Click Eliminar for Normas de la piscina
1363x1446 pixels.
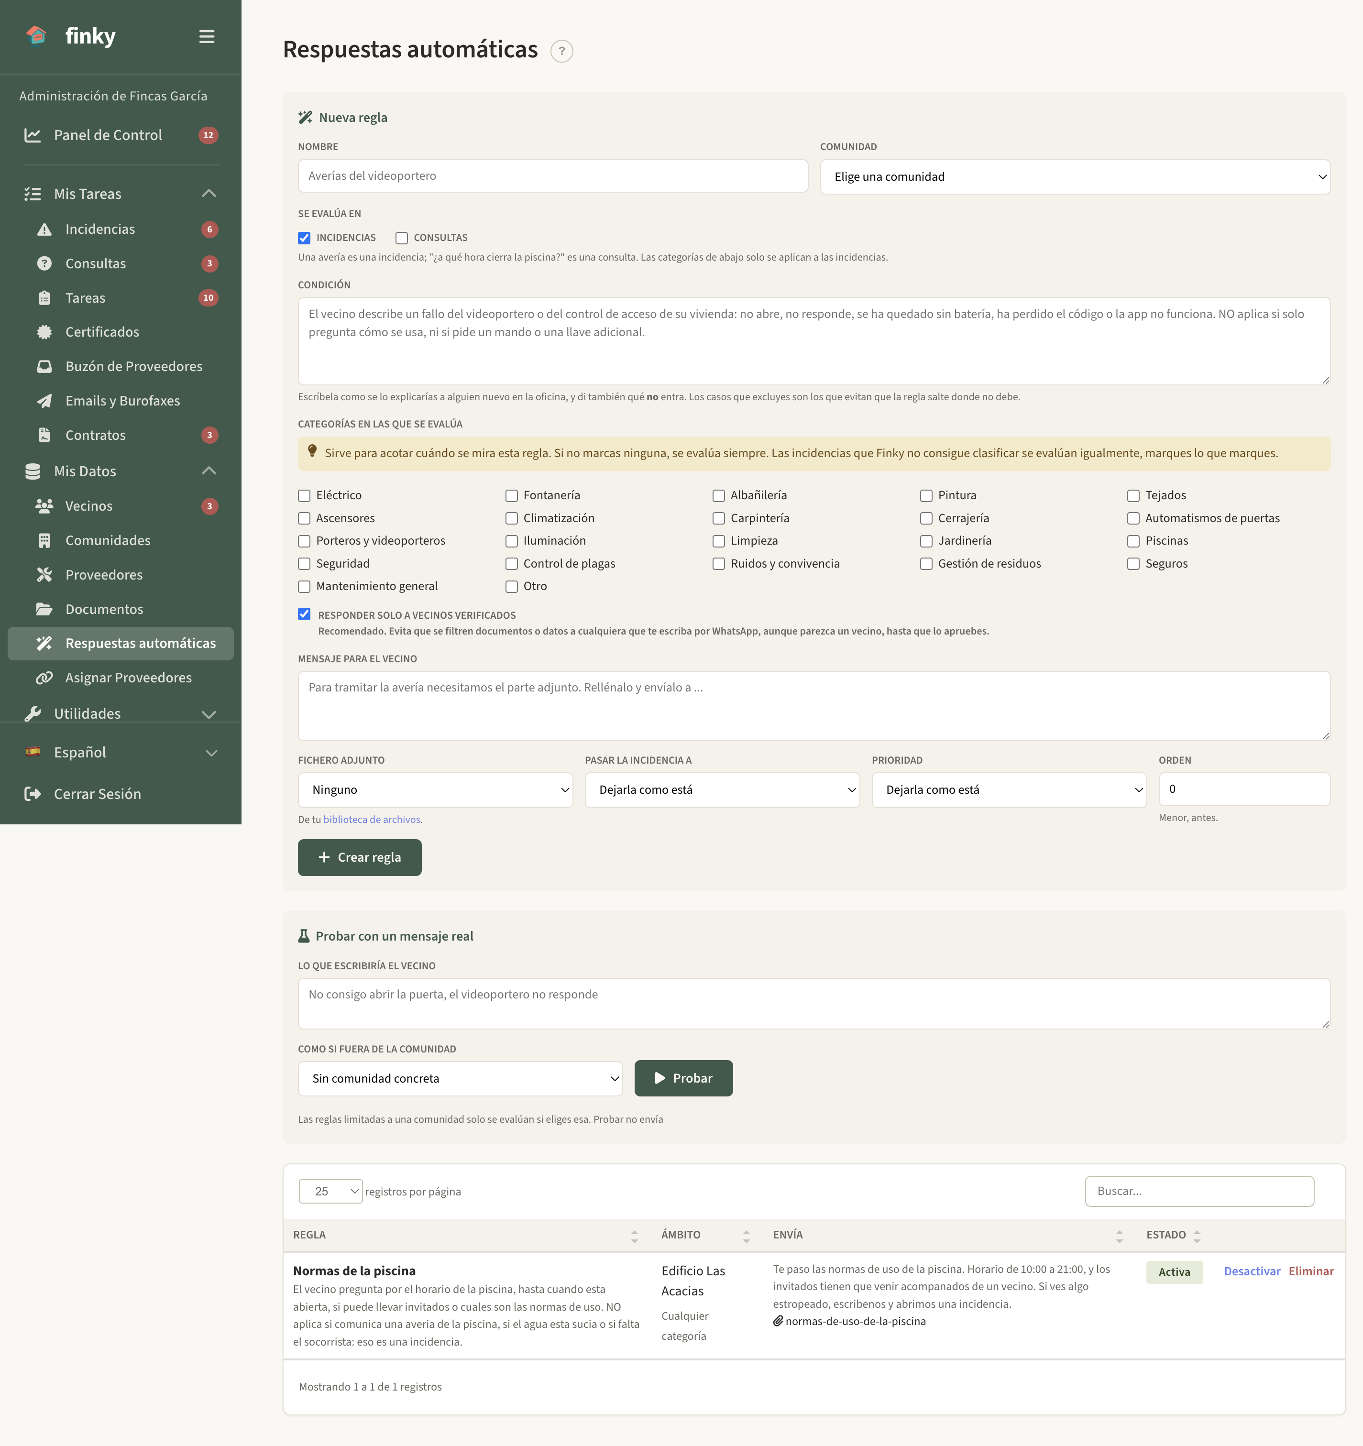[1311, 1271]
